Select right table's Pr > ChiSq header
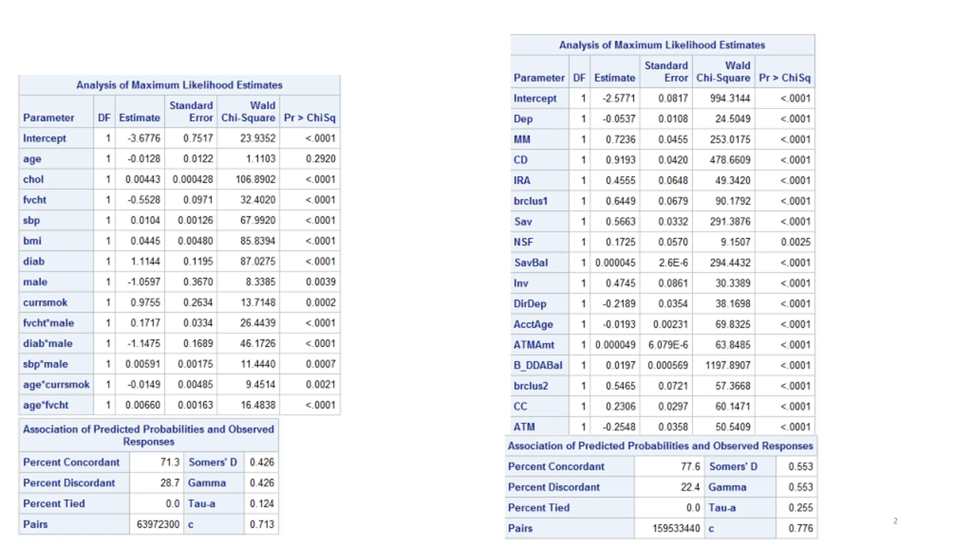Image resolution: width=972 pixels, height=546 pixels. click(x=785, y=78)
